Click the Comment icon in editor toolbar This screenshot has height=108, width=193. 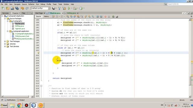[x=113, y=16]
